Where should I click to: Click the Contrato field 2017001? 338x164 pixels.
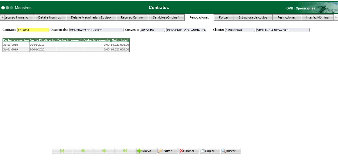(x=33, y=30)
